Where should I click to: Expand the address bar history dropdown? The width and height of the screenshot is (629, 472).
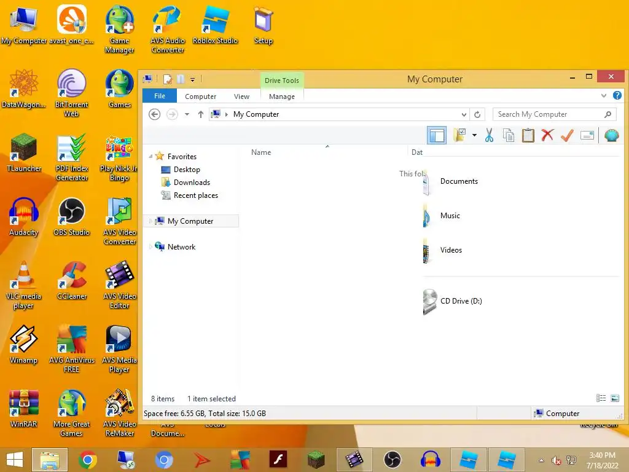(x=464, y=114)
